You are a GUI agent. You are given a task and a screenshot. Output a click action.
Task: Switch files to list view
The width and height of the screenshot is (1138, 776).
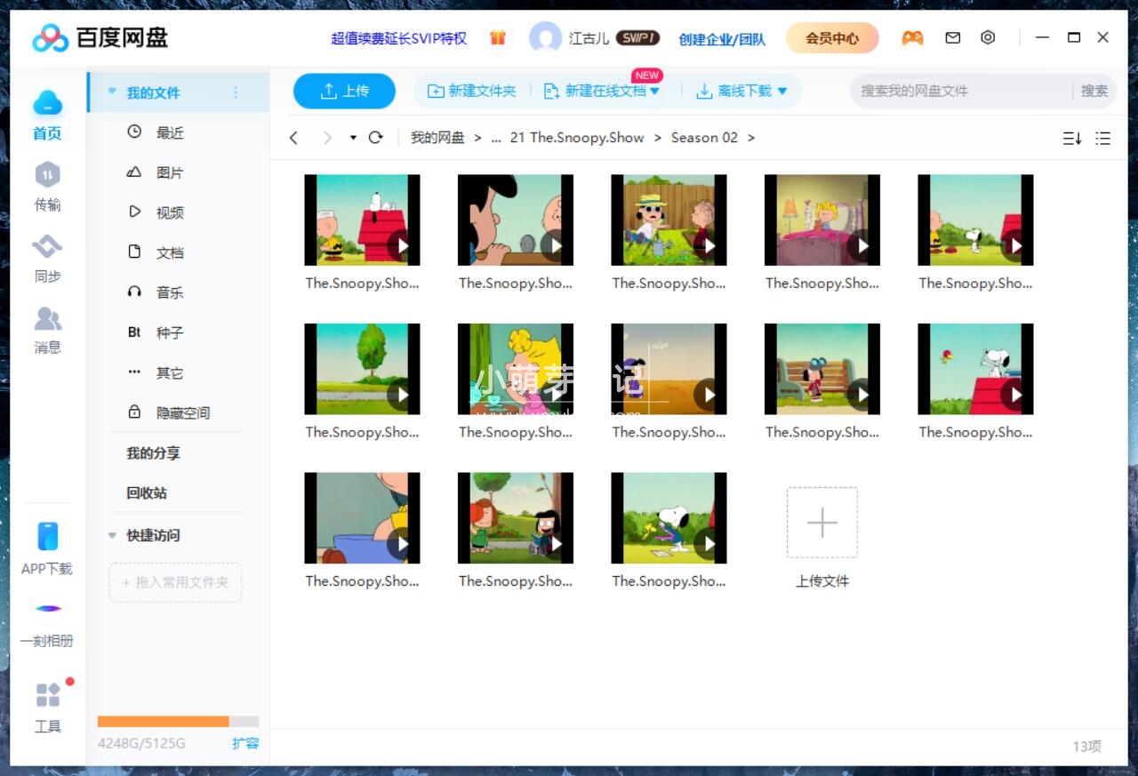tap(1102, 139)
